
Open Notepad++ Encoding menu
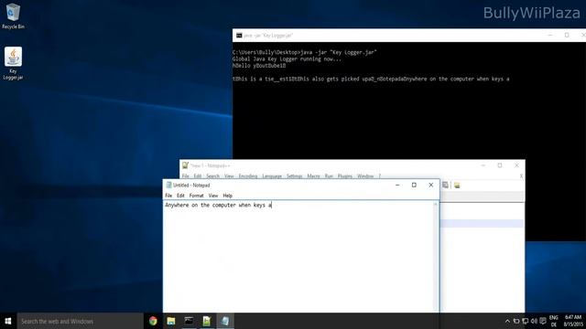click(248, 176)
